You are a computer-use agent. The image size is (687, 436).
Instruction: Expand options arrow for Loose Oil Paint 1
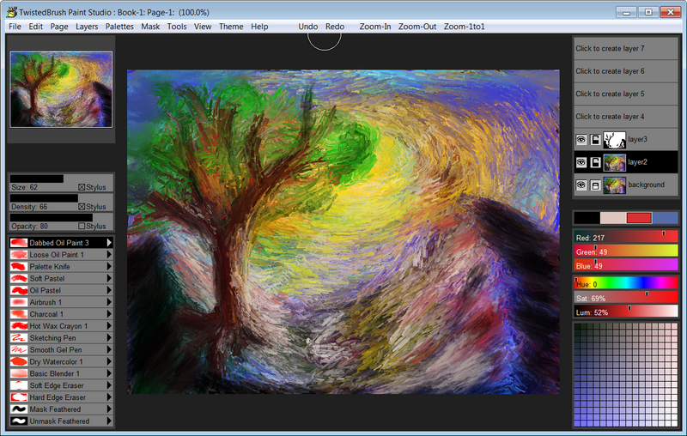[x=109, y=254]
